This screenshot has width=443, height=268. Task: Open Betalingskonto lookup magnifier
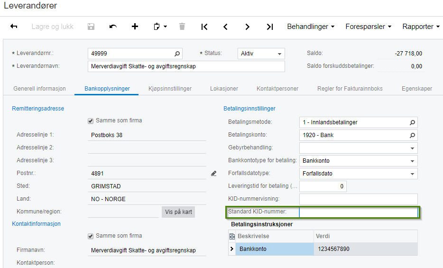[412, 135]
